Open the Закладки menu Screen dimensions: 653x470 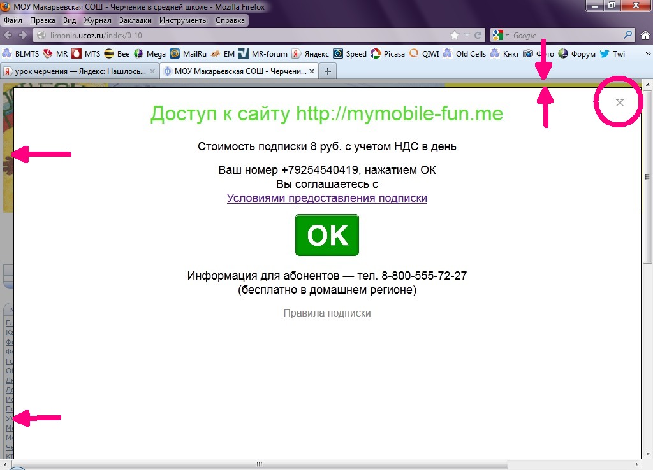[x=135, y=20]
